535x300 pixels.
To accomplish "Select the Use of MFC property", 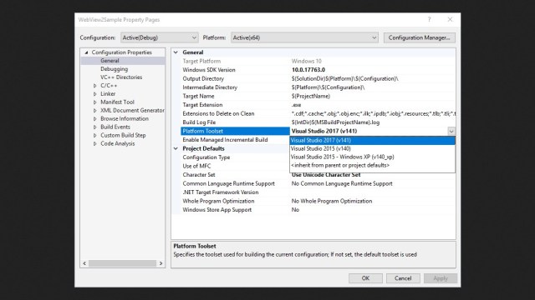I will (x=196, y=166).
